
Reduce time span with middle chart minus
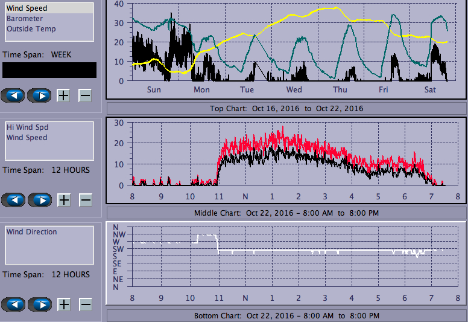click(86, 200)
